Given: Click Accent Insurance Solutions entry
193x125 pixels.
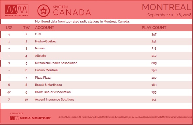Looking at the screenshot, I should coord(55,100).
